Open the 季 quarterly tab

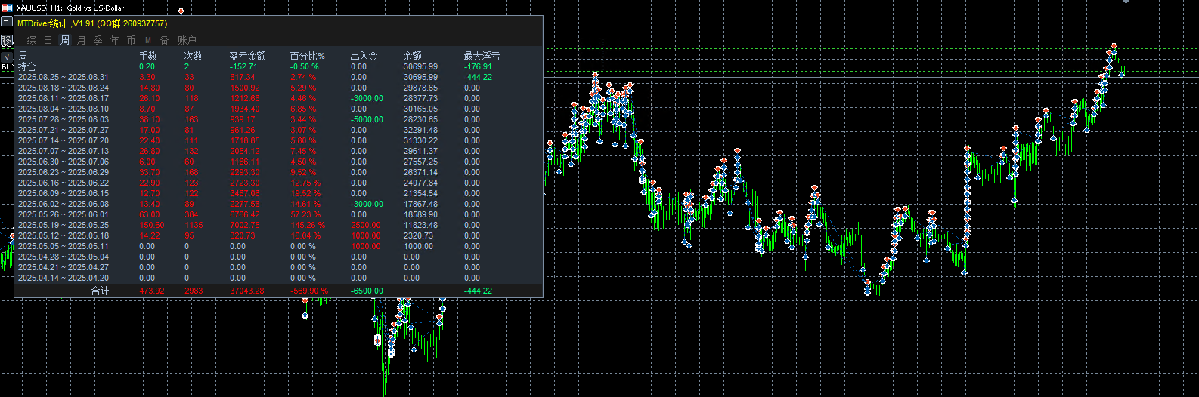98,40
